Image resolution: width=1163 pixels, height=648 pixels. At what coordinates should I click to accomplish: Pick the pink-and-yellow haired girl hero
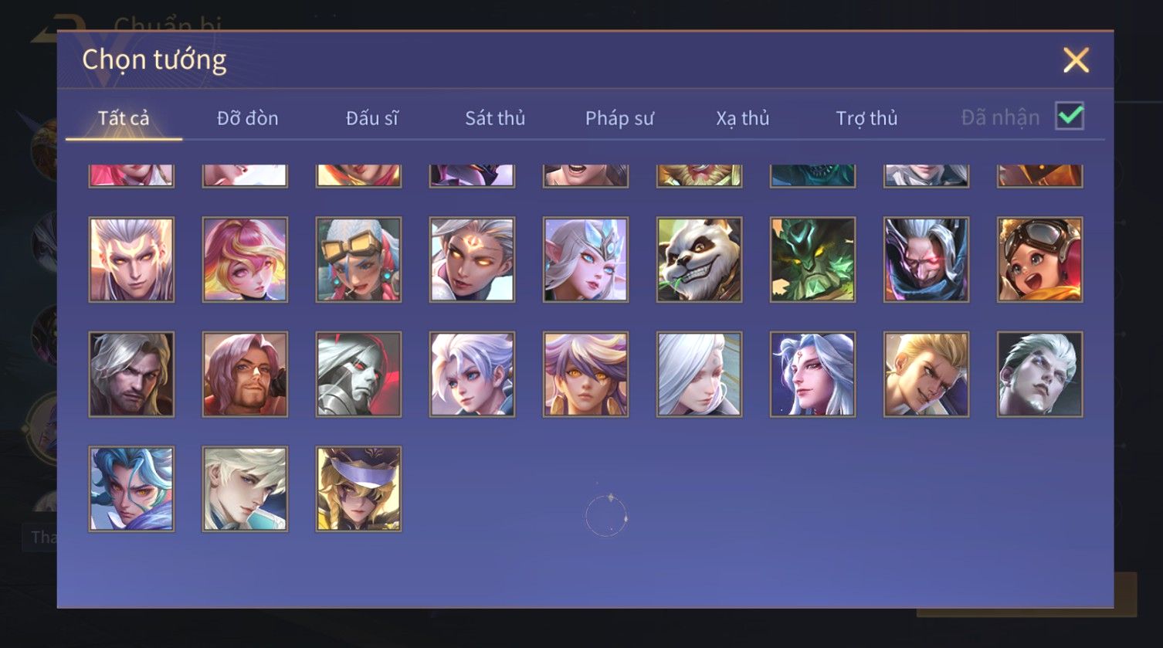tap(245, 260)
